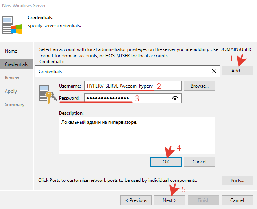Proceed with the Next button
The width and height of the screenshot is (257, 209).
point(170,200)
